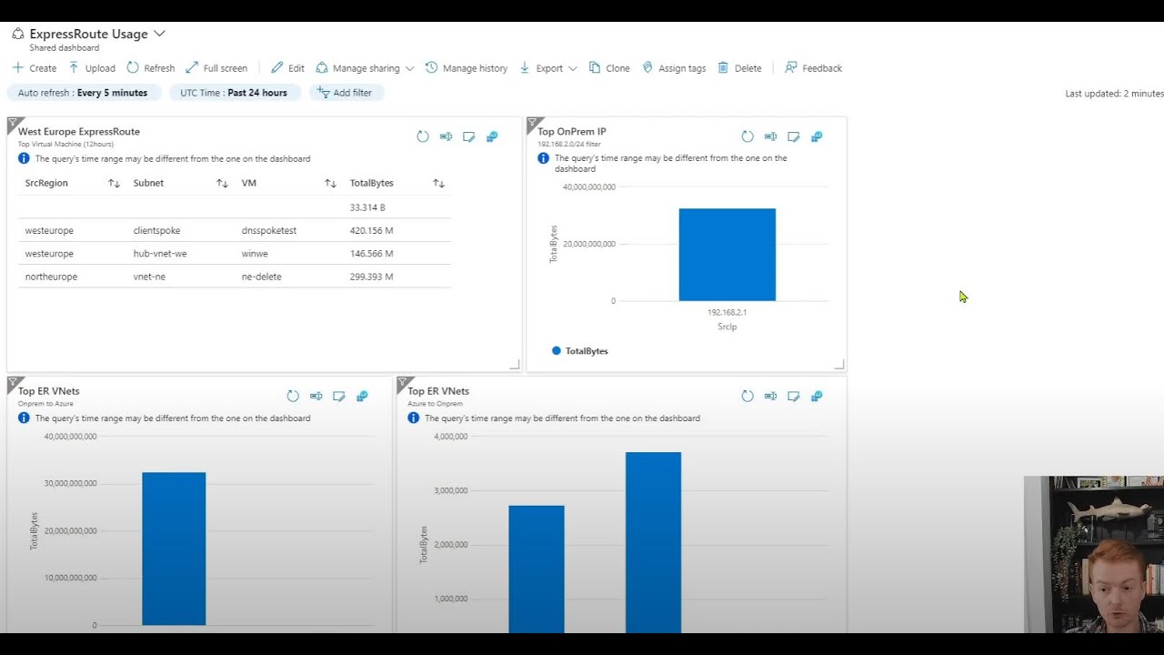
Task: Click the blue tiles icon on Onprem to Azure tile
Action: [362, 396]
